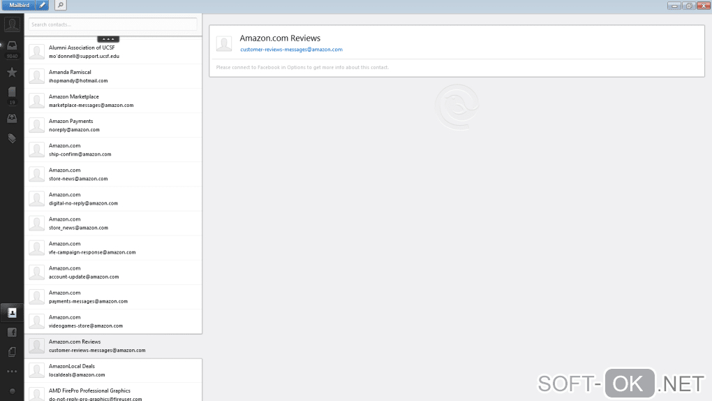Screen dimensions: 712x401
Task: Select Amazon.com Reviews in contact list
Action: click(x=113, y=347)
